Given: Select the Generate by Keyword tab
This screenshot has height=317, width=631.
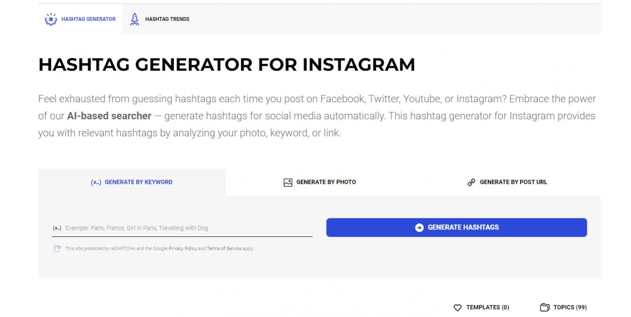Looking at the screenshot, I should [x=138, y=182].
